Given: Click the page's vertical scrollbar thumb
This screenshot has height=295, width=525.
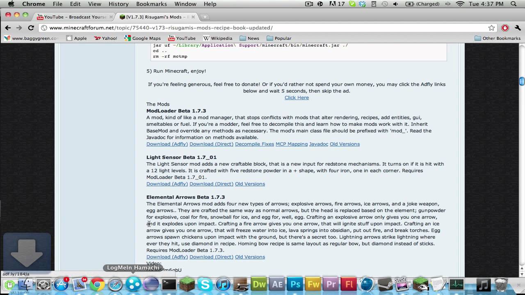Looking at the screenshot, I should tap(522, 81).
